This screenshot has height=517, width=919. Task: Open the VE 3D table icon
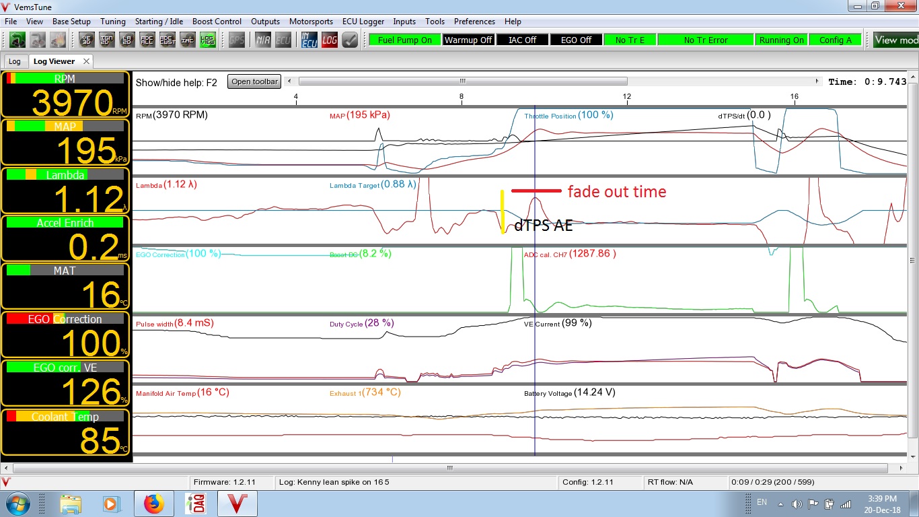[x=87, y=40]
